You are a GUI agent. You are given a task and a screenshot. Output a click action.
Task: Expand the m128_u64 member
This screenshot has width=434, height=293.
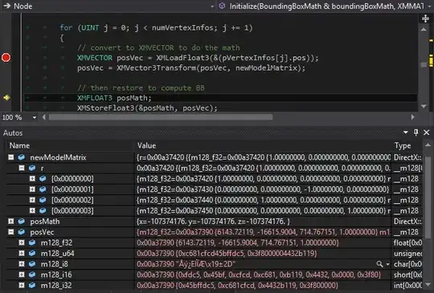click(22, 253)
